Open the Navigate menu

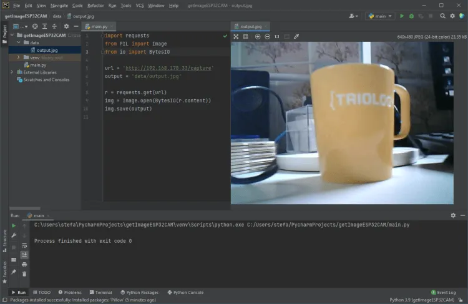coord(59,6)
